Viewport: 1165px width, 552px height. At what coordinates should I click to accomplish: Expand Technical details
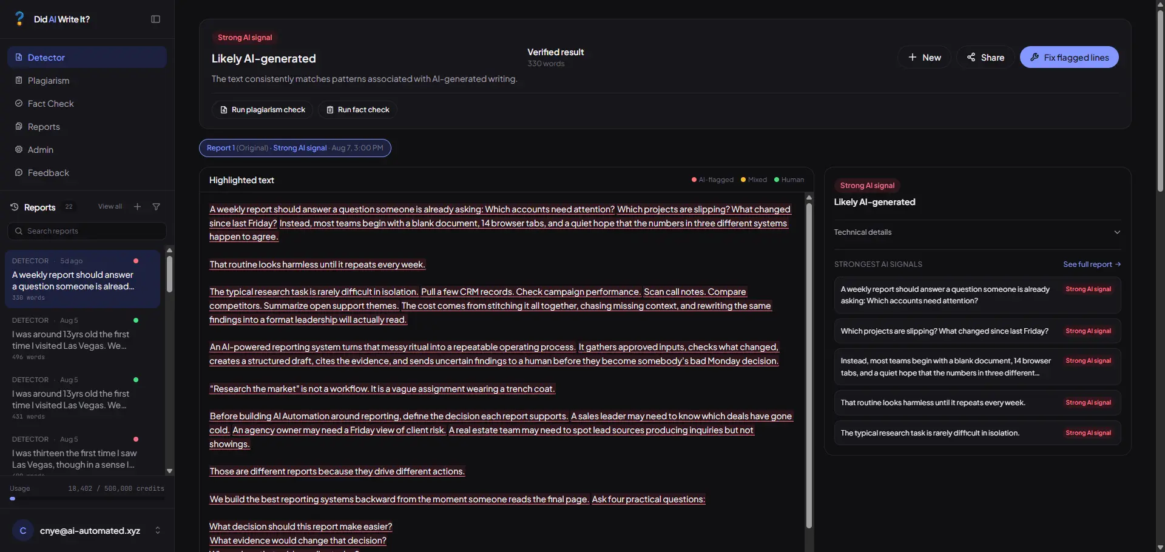978,232
